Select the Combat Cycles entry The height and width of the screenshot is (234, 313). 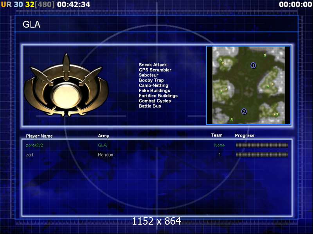tap(155, 101)
